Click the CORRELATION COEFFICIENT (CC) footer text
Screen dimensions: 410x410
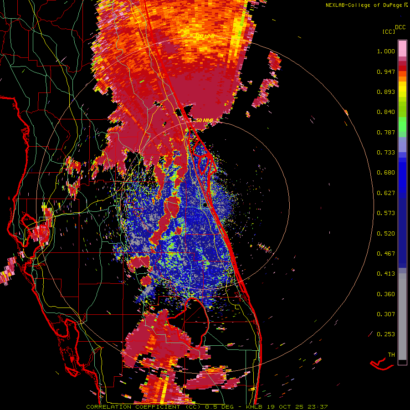[143, 407]
